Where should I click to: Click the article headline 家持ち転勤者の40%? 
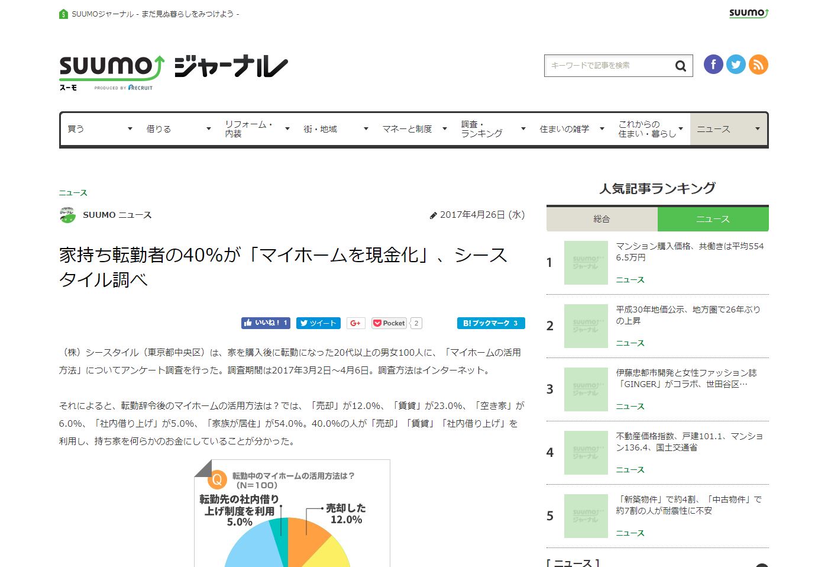tap(283, 267)
